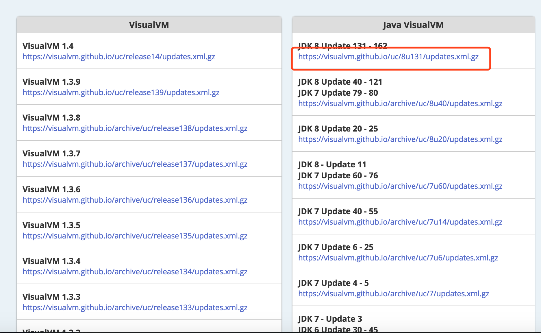
Task: Select the 'VisualVM 1.3.7' heading text
Action: click(x=51, y=153)
